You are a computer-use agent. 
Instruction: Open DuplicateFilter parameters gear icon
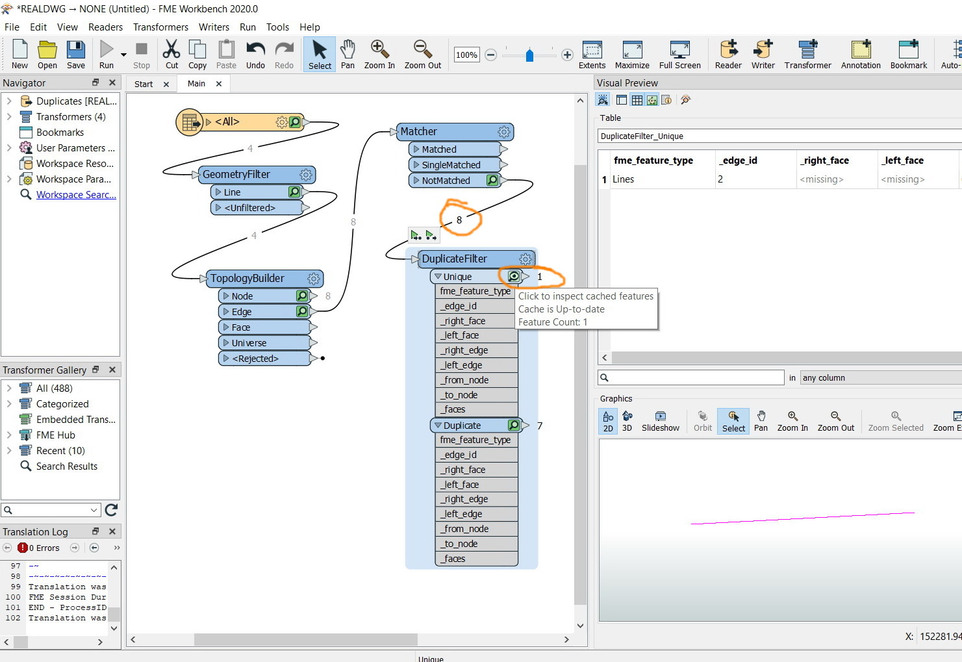coord(525,259)
